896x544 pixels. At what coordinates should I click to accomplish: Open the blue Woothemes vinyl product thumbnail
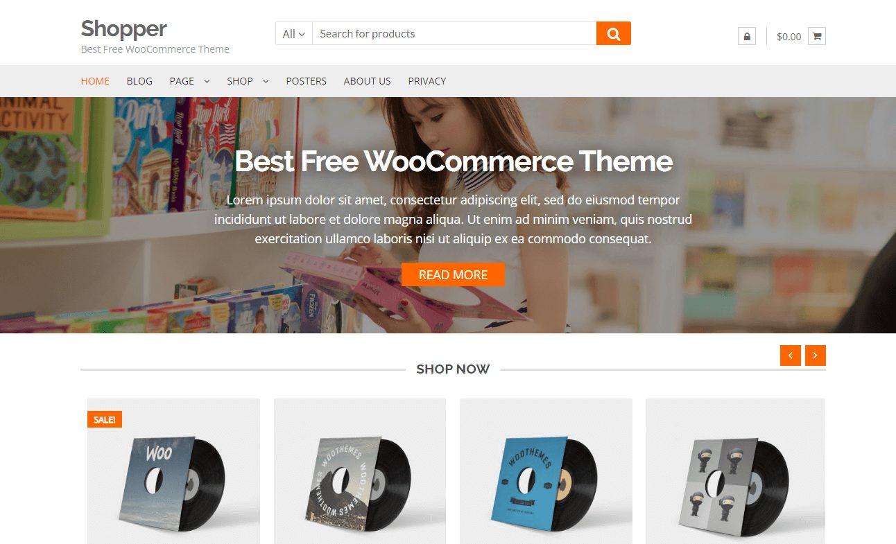click(x=546, y=471)
